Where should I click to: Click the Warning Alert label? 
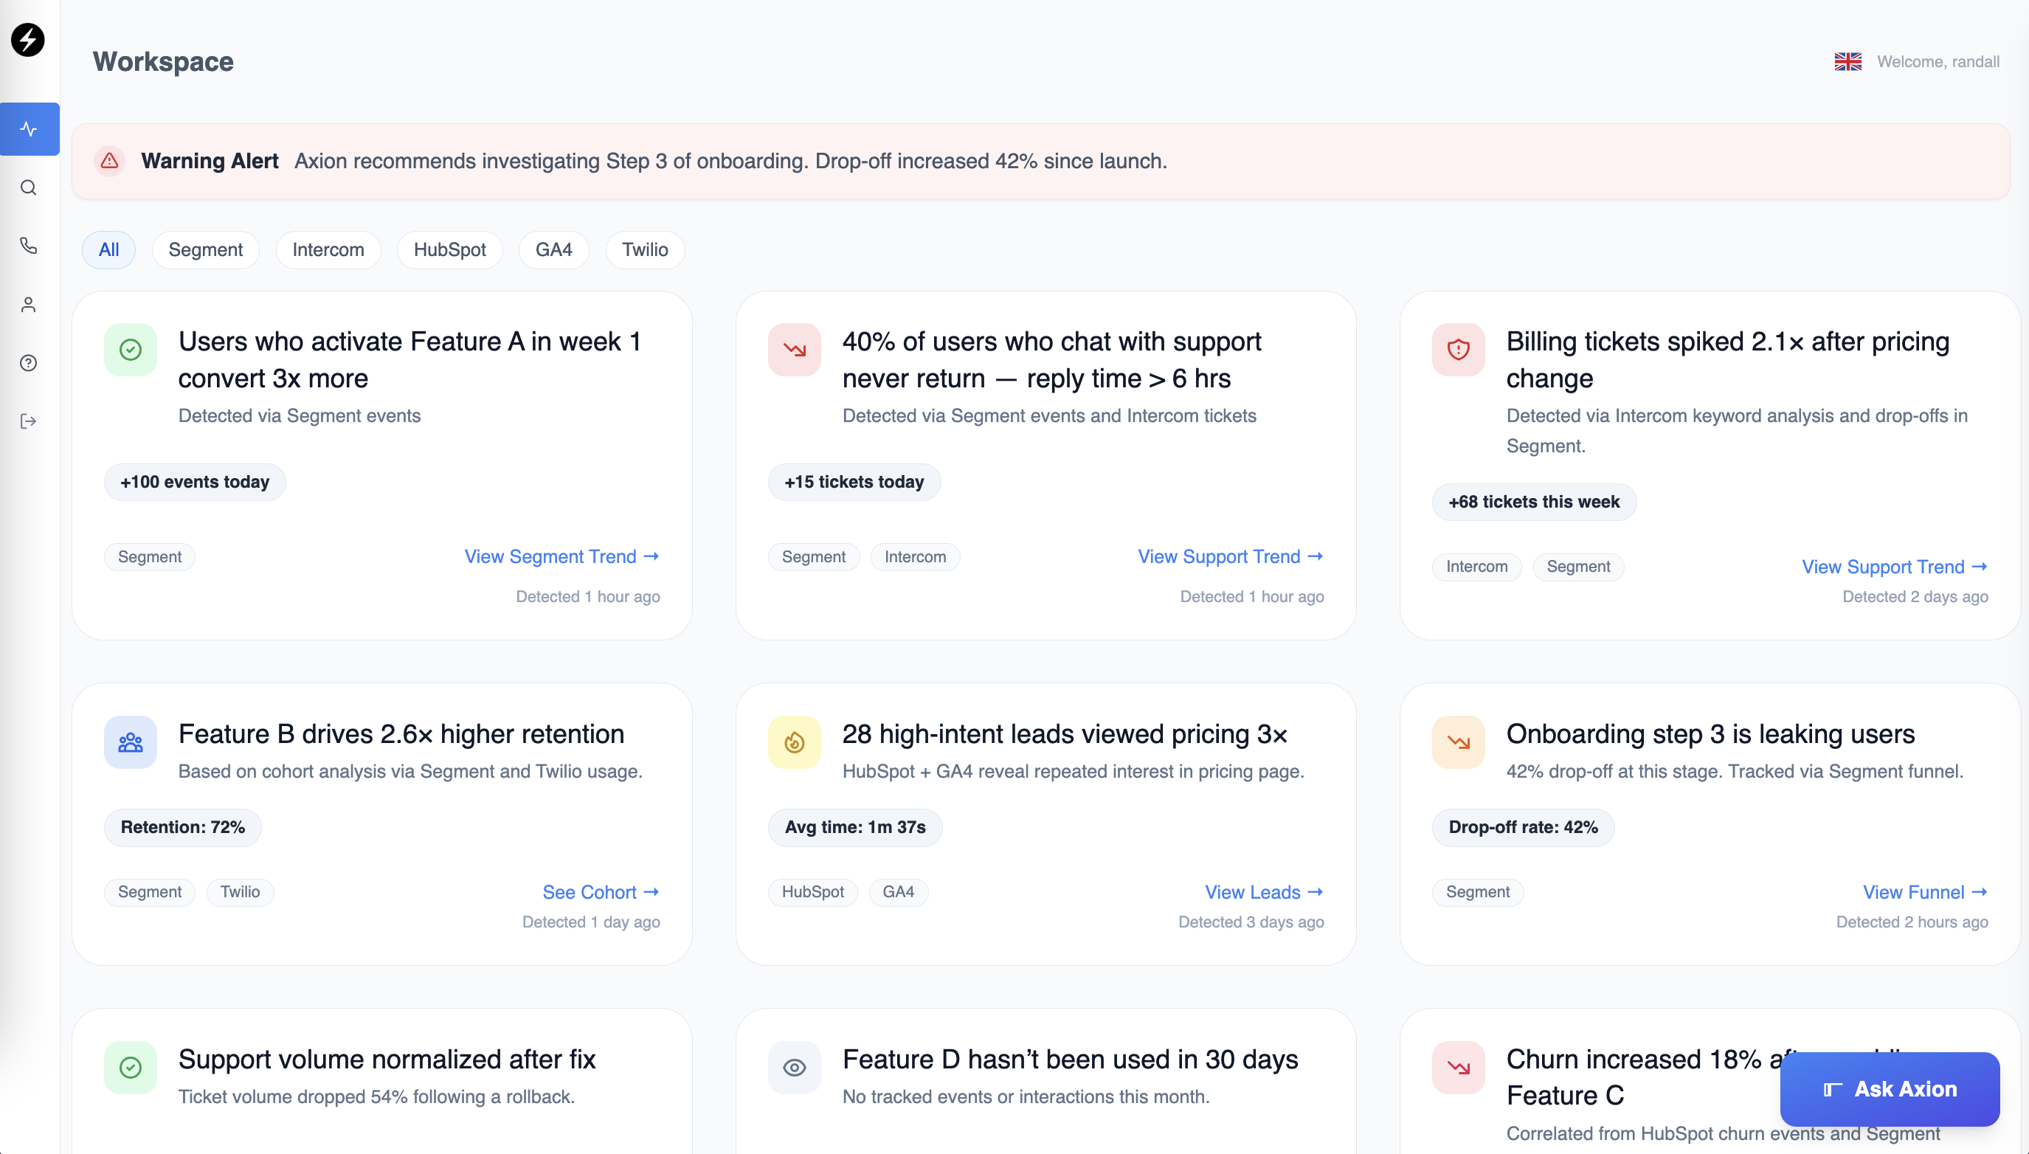[x=210, y=161]
